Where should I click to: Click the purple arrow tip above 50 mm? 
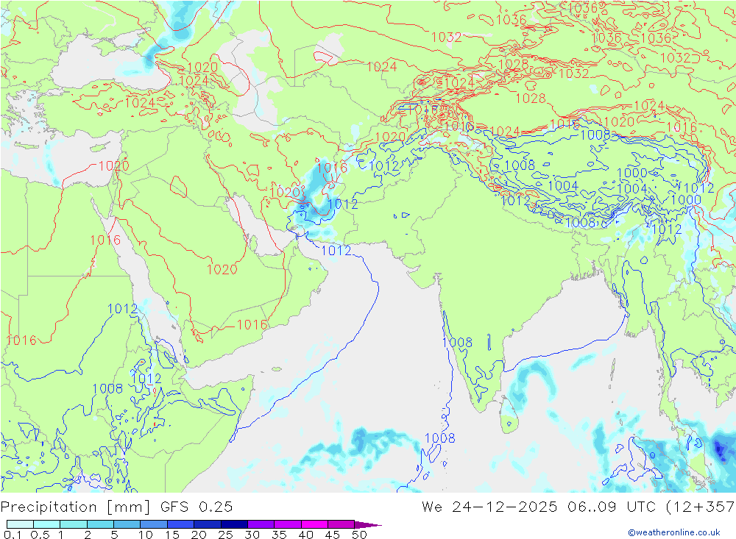pos(368,525)
